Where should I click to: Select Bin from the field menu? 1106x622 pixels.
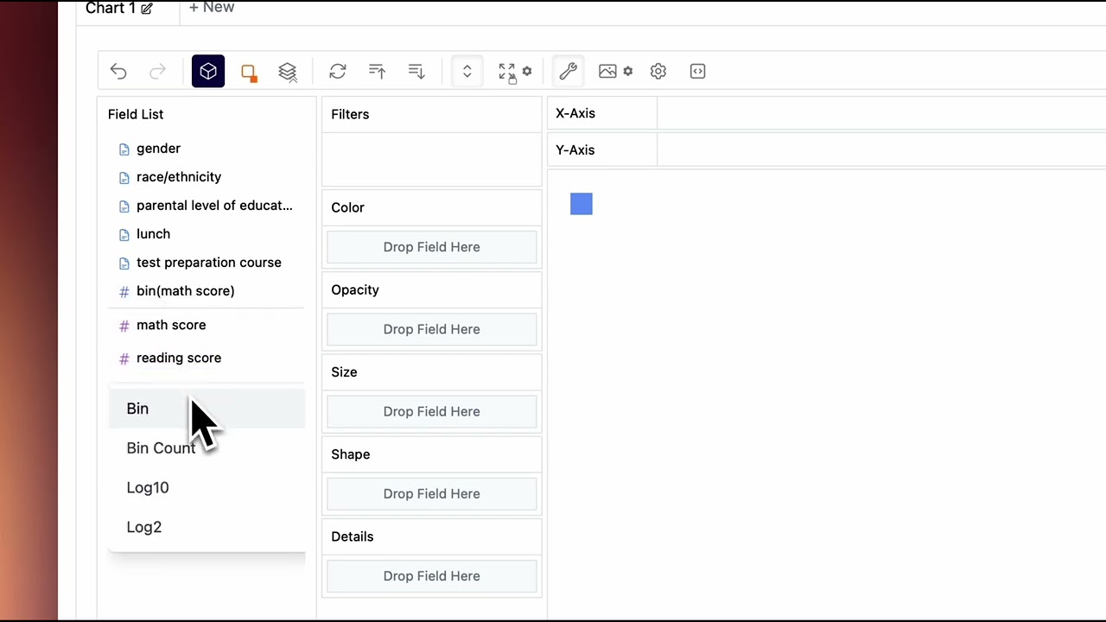[x=138, y=409]
